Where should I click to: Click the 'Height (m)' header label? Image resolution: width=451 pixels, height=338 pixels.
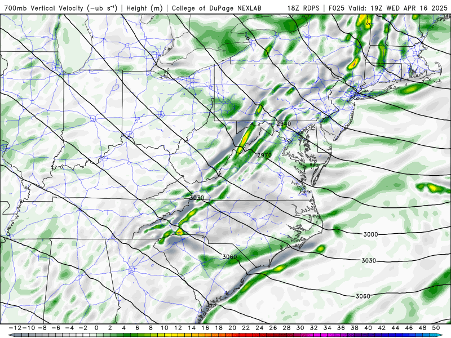click(x=144, y=8)
